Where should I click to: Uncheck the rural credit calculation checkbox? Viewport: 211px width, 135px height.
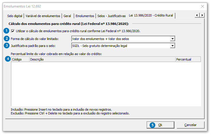(13, 31)
